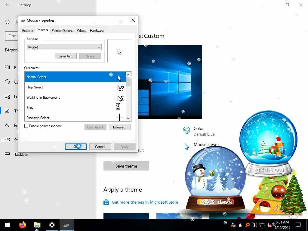Open Color setting Default blue
The image size is (308, 231).
click(199, 131)
